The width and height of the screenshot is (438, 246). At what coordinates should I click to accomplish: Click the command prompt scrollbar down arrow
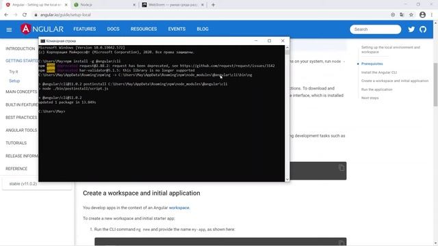point(287,179)
